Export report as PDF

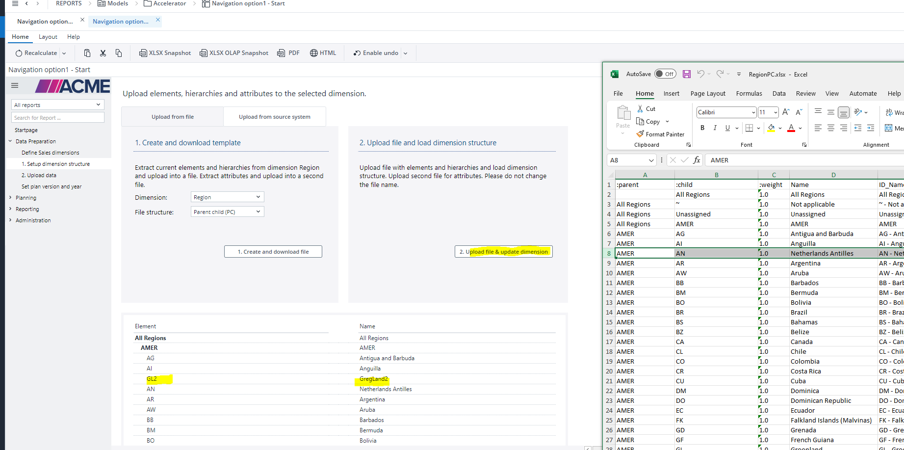tap(288, 53)
